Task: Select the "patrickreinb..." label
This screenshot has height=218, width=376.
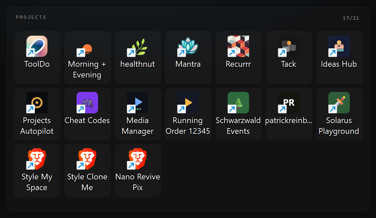Action: (x=289, y=120)
